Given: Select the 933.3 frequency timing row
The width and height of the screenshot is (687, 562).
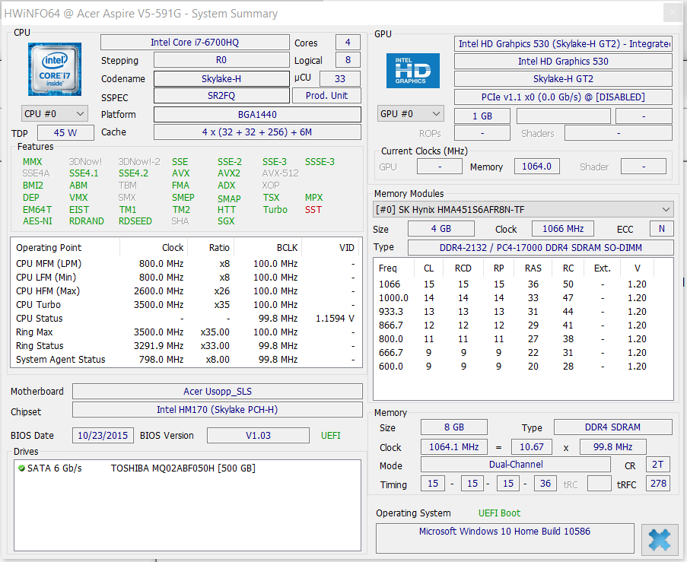Looking at the screenshot, I should 522,312.
